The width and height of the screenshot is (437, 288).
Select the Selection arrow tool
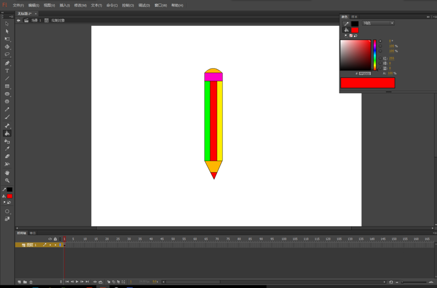click(7, 24)
